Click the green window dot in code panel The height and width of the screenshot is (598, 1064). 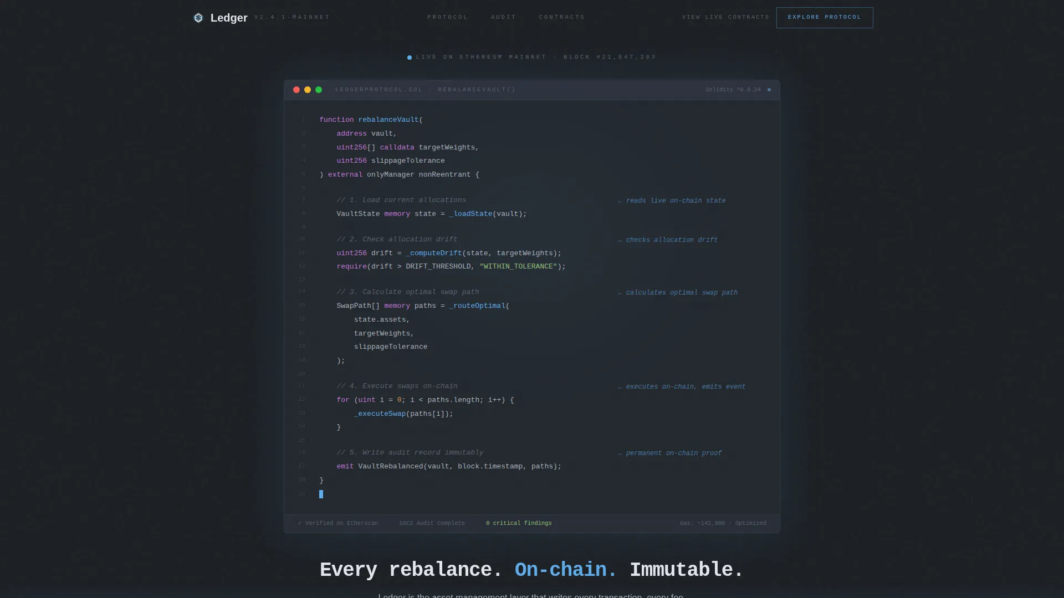click(319, 90)
